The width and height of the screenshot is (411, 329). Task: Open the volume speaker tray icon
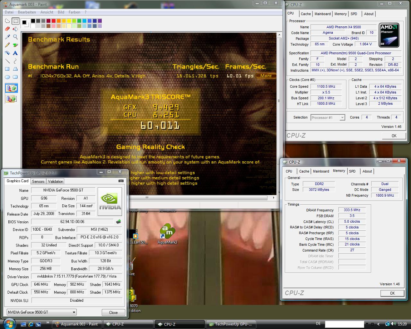393,324
